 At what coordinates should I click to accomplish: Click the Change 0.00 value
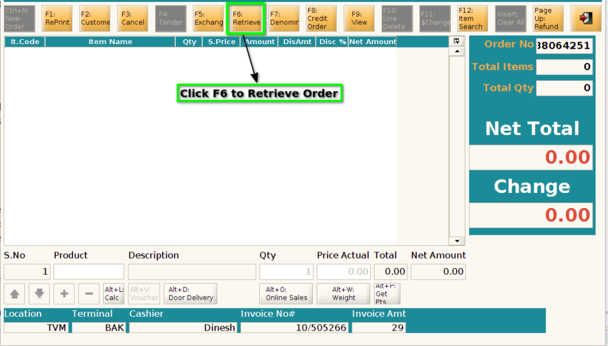coord(531,215)
